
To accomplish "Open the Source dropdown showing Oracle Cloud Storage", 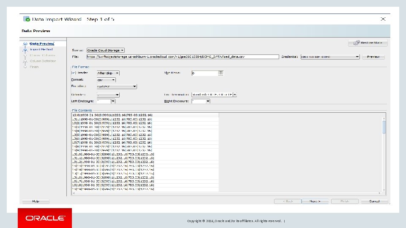I will [x=106, y=50].
